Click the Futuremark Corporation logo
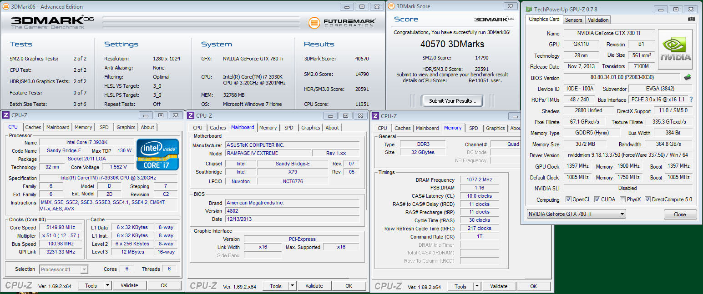The image size is (703, 294). (x=342, y=23)
